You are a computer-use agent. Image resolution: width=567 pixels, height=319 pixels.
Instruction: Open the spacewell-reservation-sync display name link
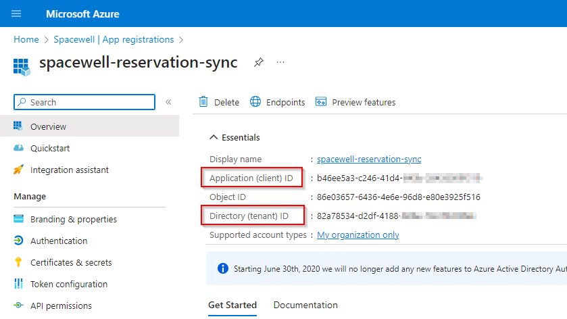pyautogui.click(x=369, y=159)
